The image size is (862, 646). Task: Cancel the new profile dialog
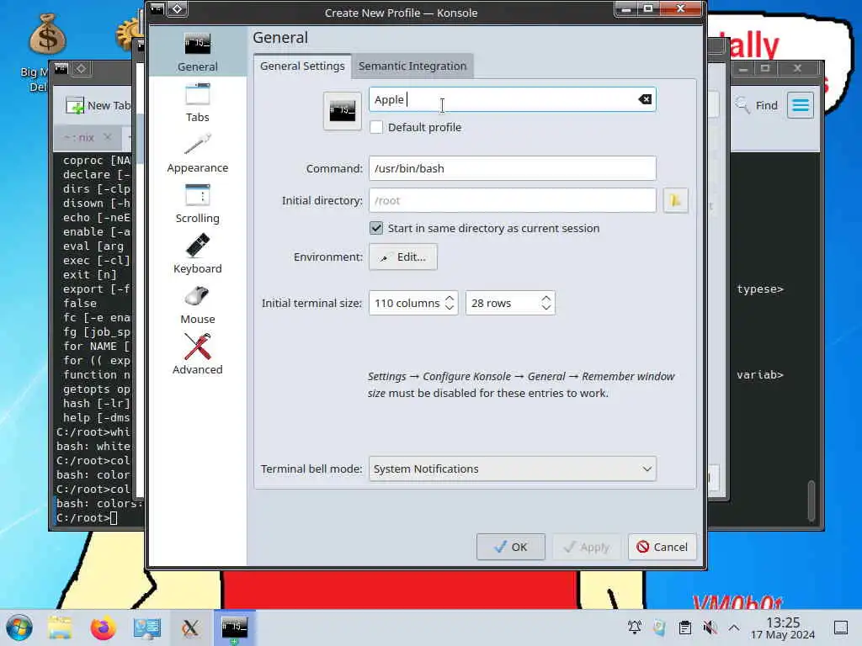pos(662,547)
